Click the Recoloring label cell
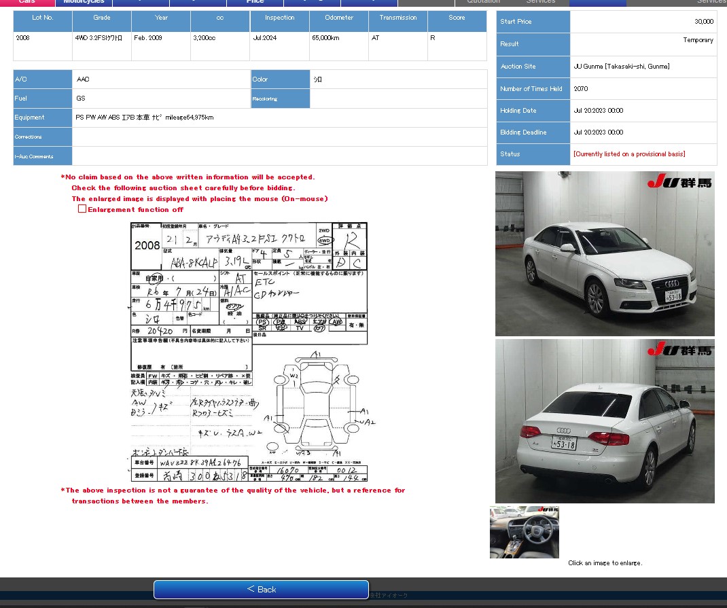 tap(281, 99)
